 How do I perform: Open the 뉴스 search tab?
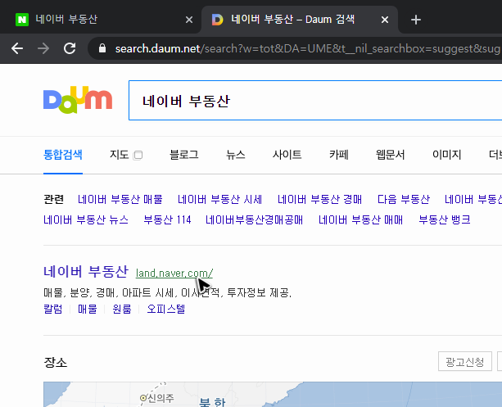pyautogui.click(x=236, y=155)
